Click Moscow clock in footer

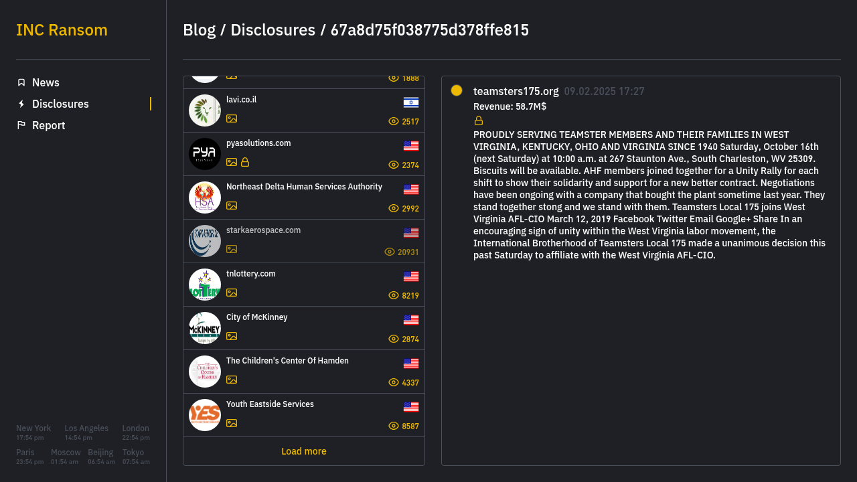pos(66,457)
